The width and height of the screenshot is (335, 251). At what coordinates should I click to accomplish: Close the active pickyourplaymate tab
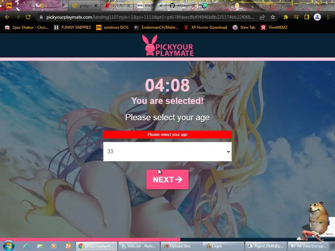[96, 6]
